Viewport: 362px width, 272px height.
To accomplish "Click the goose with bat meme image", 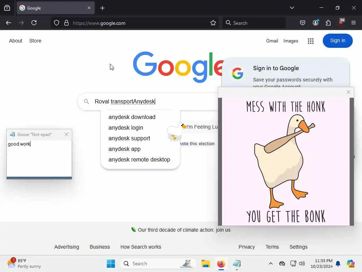I will [286, 161].
